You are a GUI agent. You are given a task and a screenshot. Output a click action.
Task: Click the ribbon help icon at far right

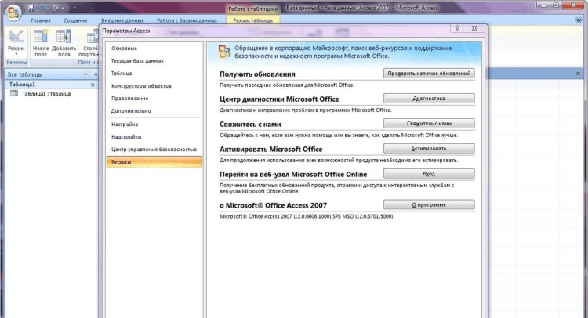(579, 20)
